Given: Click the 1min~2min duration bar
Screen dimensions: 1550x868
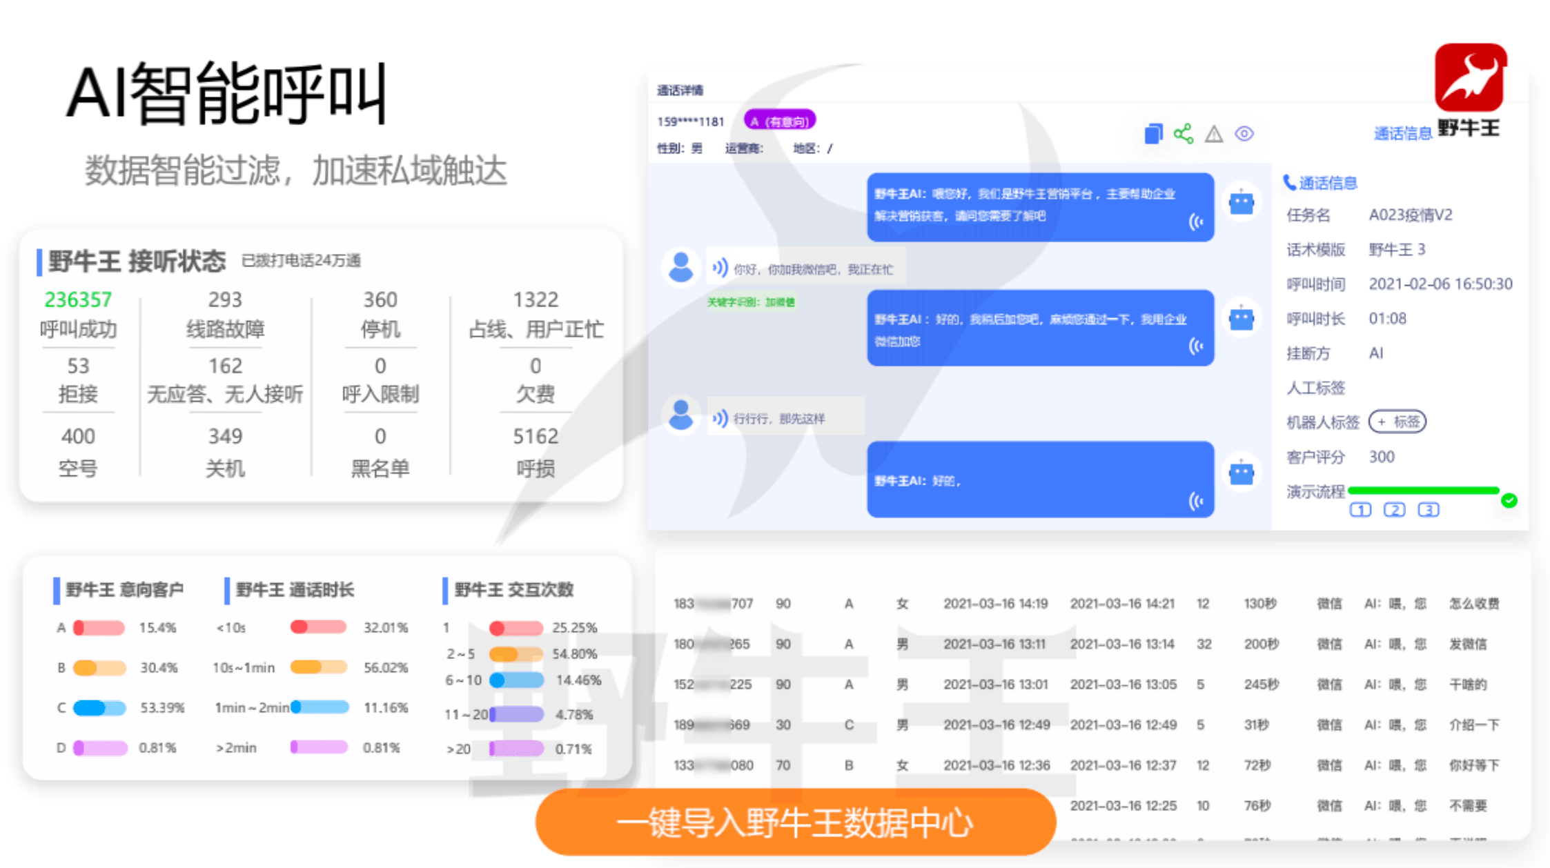Looking at the screenshot, I should click(x=320, y=707).
